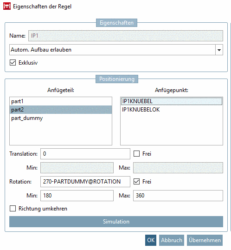Click the Anfügeteil column label

(x=61, y=90)
